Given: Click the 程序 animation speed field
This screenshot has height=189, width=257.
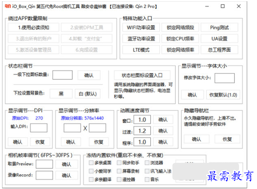Looking at the screenshot, I should coord(142,142).
